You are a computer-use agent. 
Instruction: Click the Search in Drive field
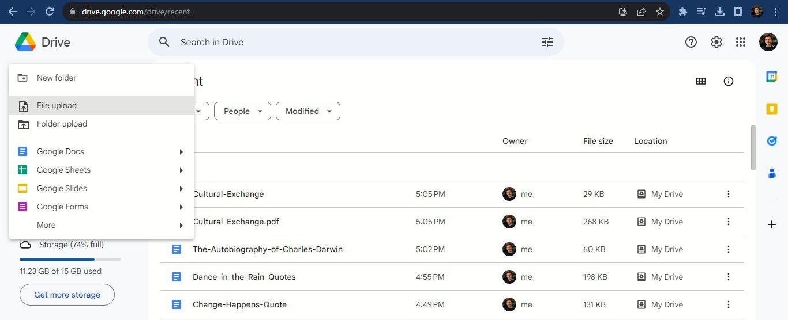pos(346,42)
